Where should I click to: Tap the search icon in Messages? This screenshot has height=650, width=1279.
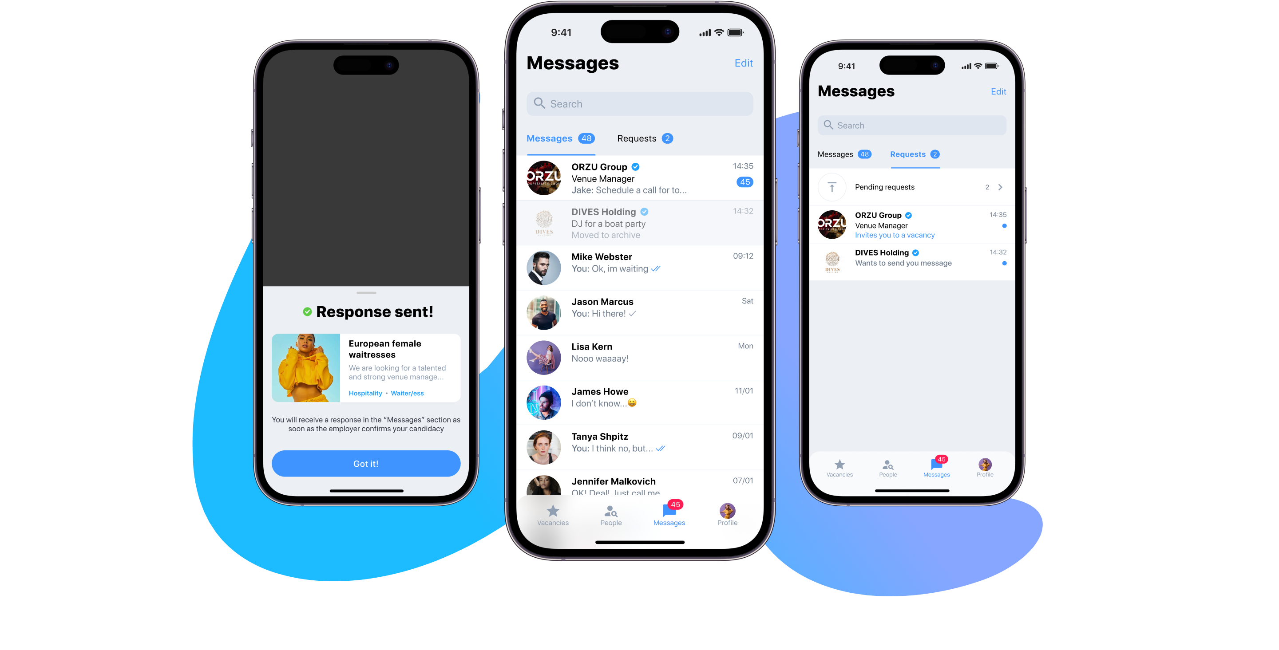[540, 103]
